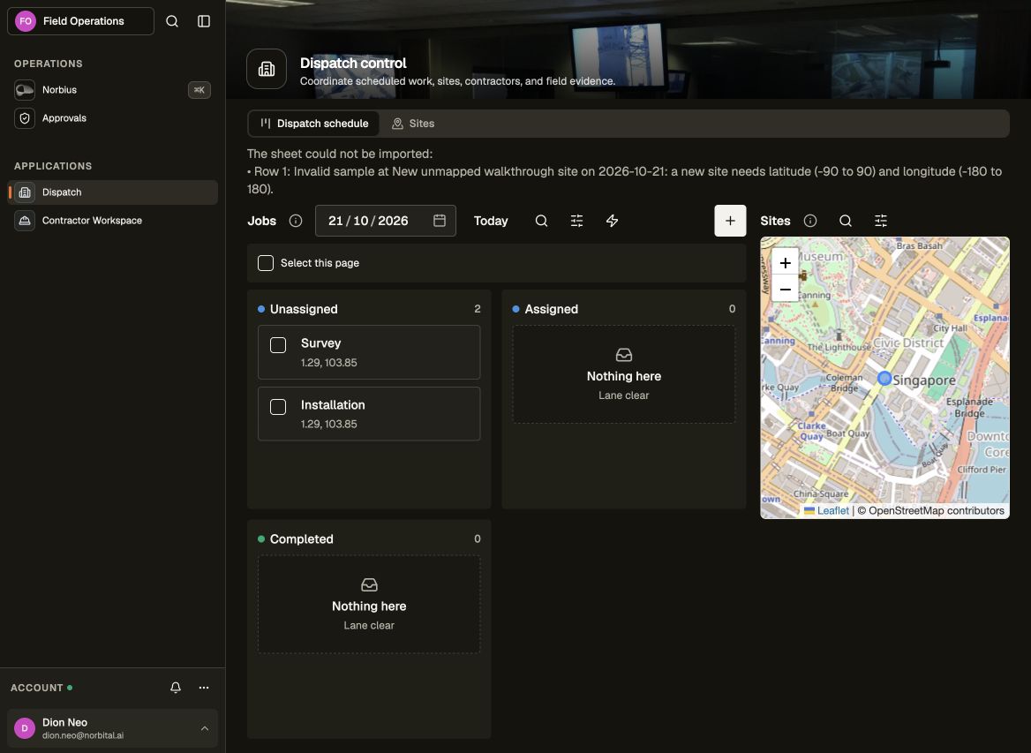Click the job date input field

386,221
